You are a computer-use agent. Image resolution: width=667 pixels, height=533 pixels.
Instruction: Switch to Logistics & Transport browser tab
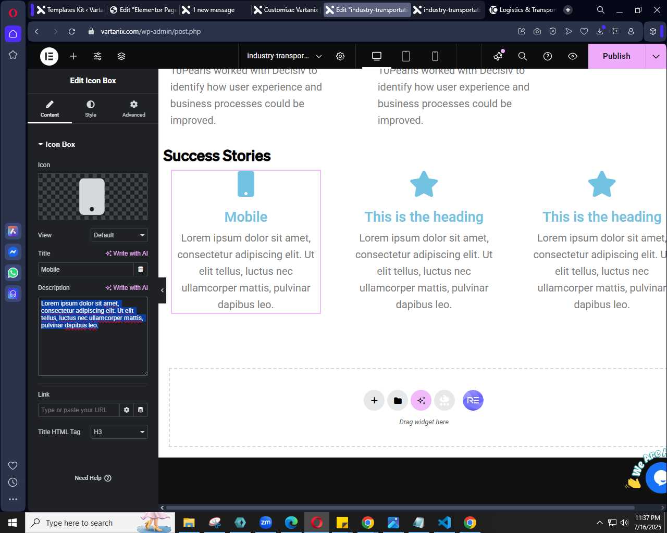(x=523, y=10)
